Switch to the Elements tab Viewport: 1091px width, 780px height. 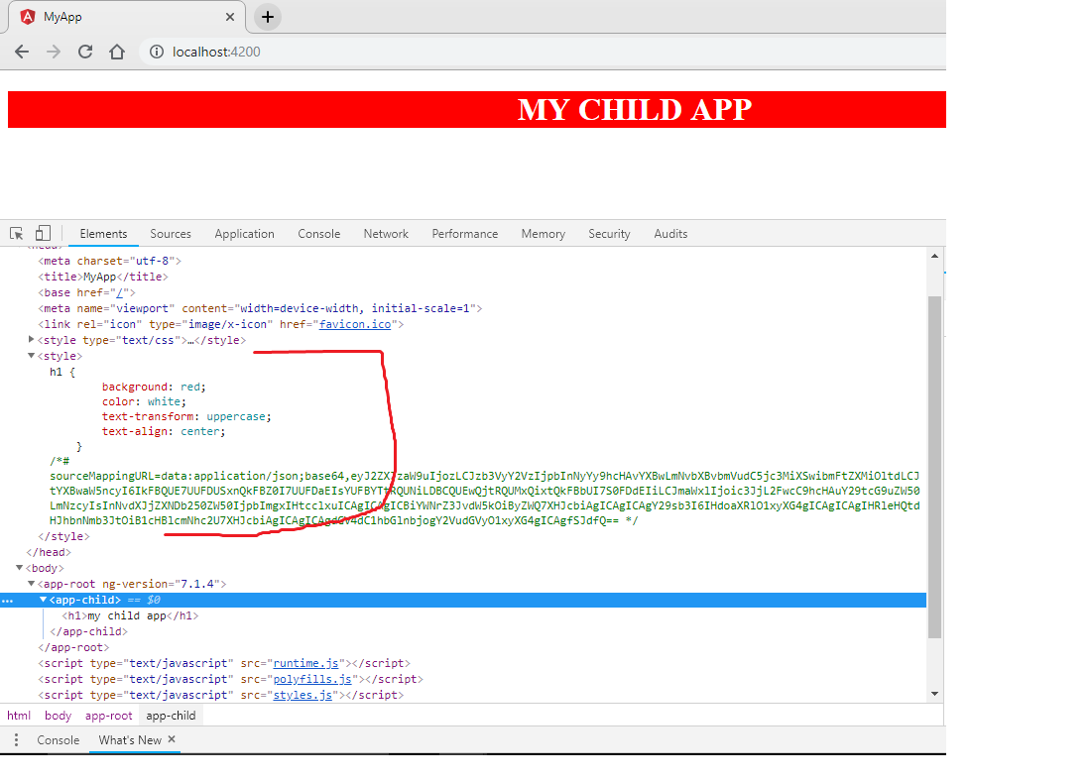(103, 234)
